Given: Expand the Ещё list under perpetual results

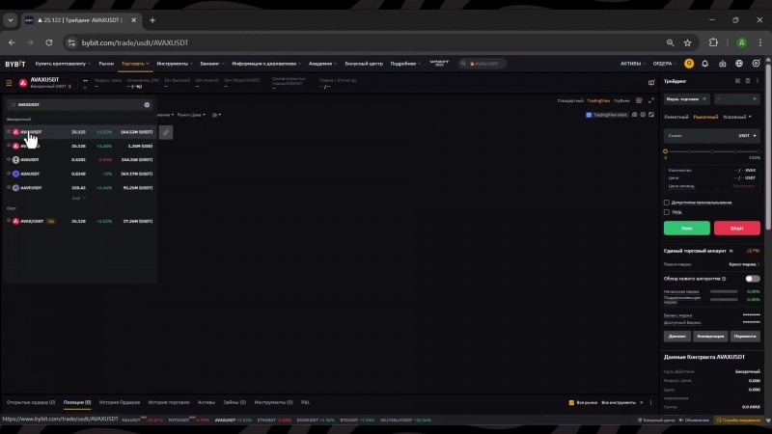Looking at the screenshot, I should tap(79, 199).
